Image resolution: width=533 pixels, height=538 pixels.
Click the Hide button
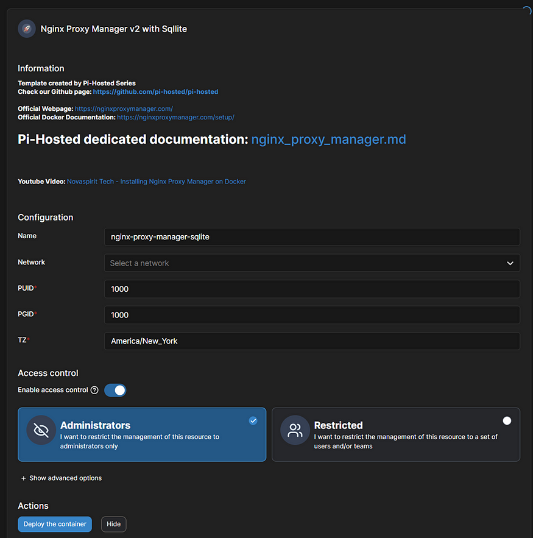coord(113,524)
